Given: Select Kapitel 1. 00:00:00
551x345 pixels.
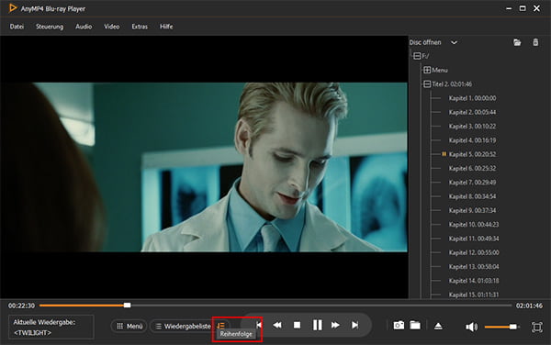Looking at the screenshot, I should click(472, 98).
